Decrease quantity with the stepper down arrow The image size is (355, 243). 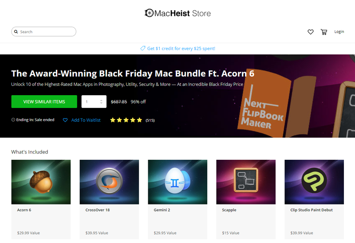101,103
